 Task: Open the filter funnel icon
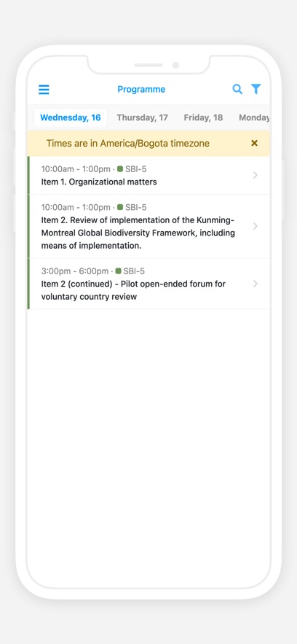[x=256, y=89]
